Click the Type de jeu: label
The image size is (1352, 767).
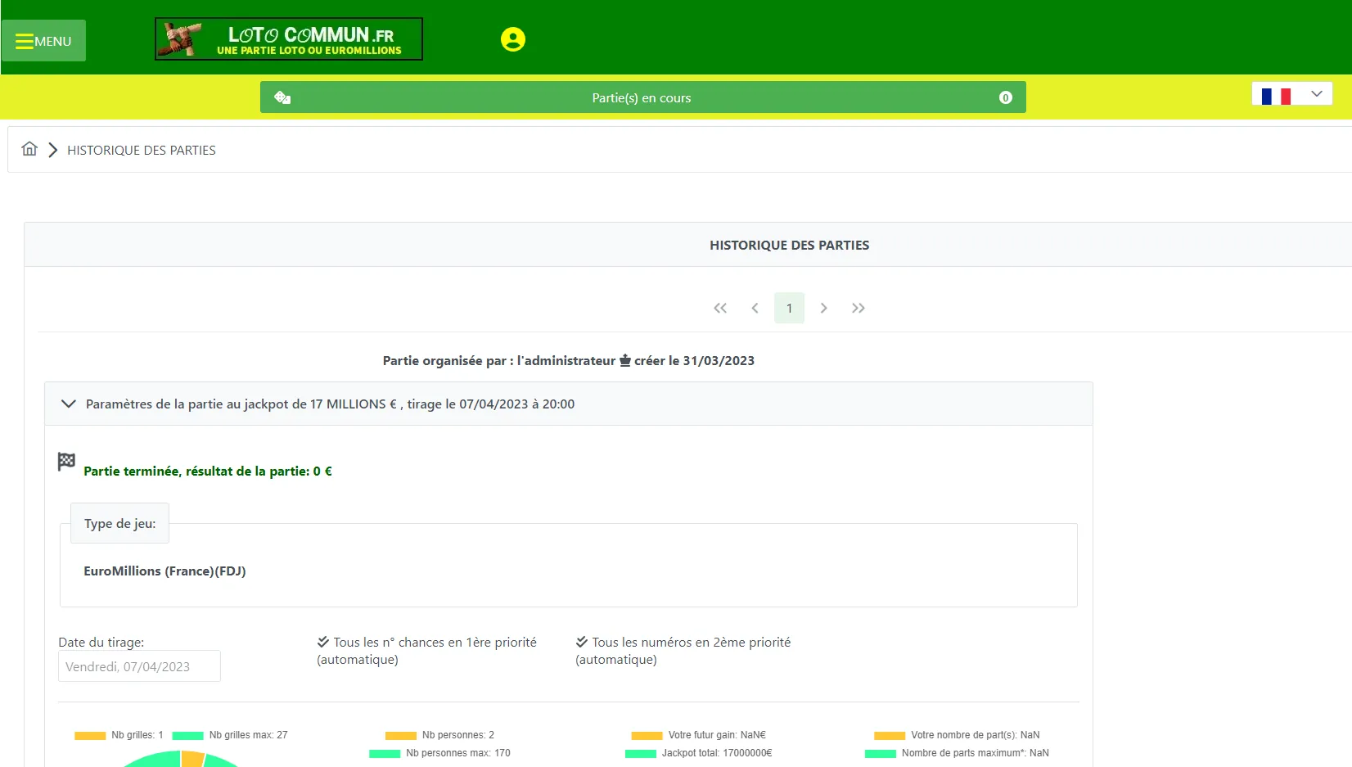coord(119,524)
